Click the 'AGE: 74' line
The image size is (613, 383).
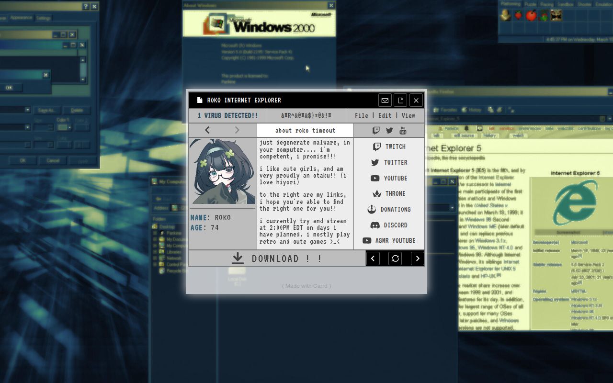(x=204, y=228)
